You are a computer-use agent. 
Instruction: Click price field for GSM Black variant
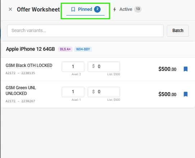tap(104, 67)
